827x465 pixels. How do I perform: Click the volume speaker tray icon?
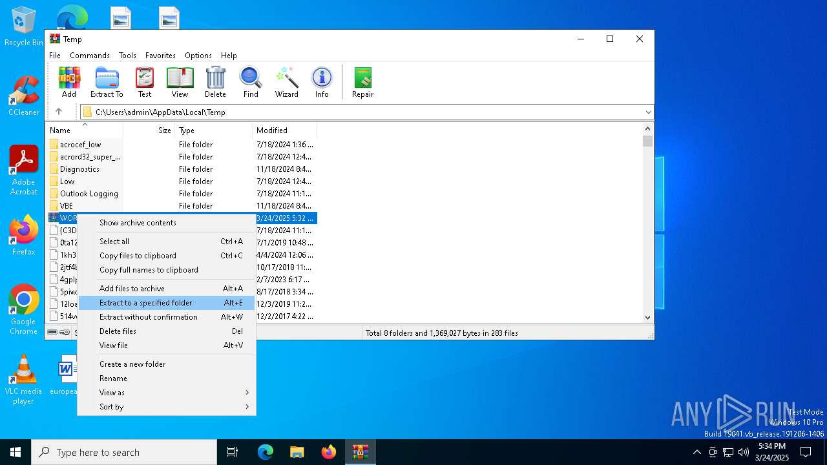coord(744,452)
